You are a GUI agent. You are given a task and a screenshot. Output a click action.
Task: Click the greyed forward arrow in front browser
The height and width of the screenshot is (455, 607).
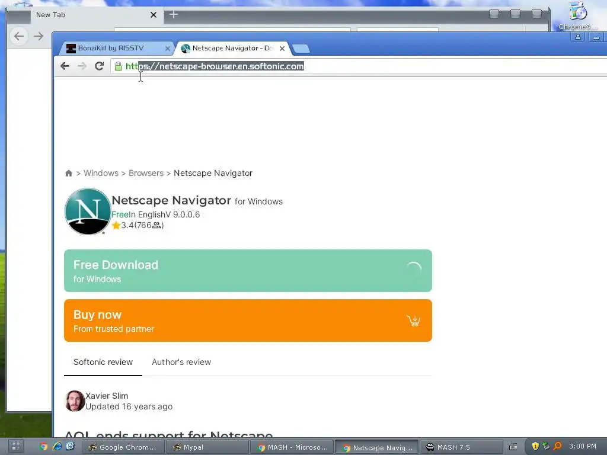[82, 66]
